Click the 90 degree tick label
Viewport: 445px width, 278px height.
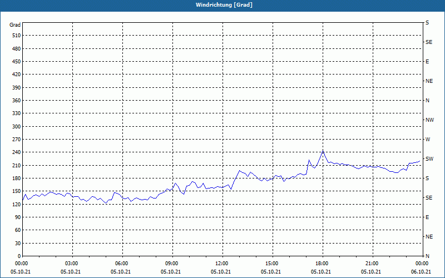18,217
